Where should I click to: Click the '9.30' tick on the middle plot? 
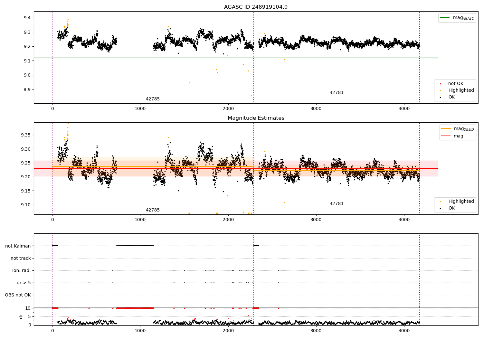(x=26, y=149)
